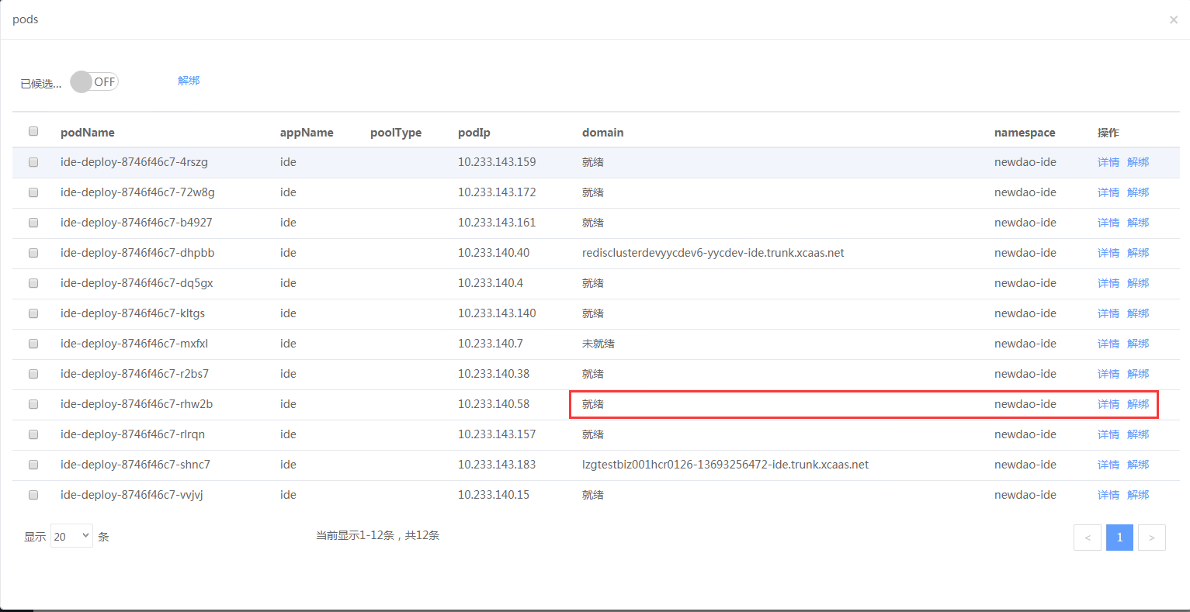Click page number 1 button

click(x=1119, y=538)
